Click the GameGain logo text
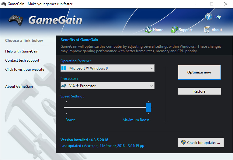Screen dimensions: 233x160 click(55, 20)
